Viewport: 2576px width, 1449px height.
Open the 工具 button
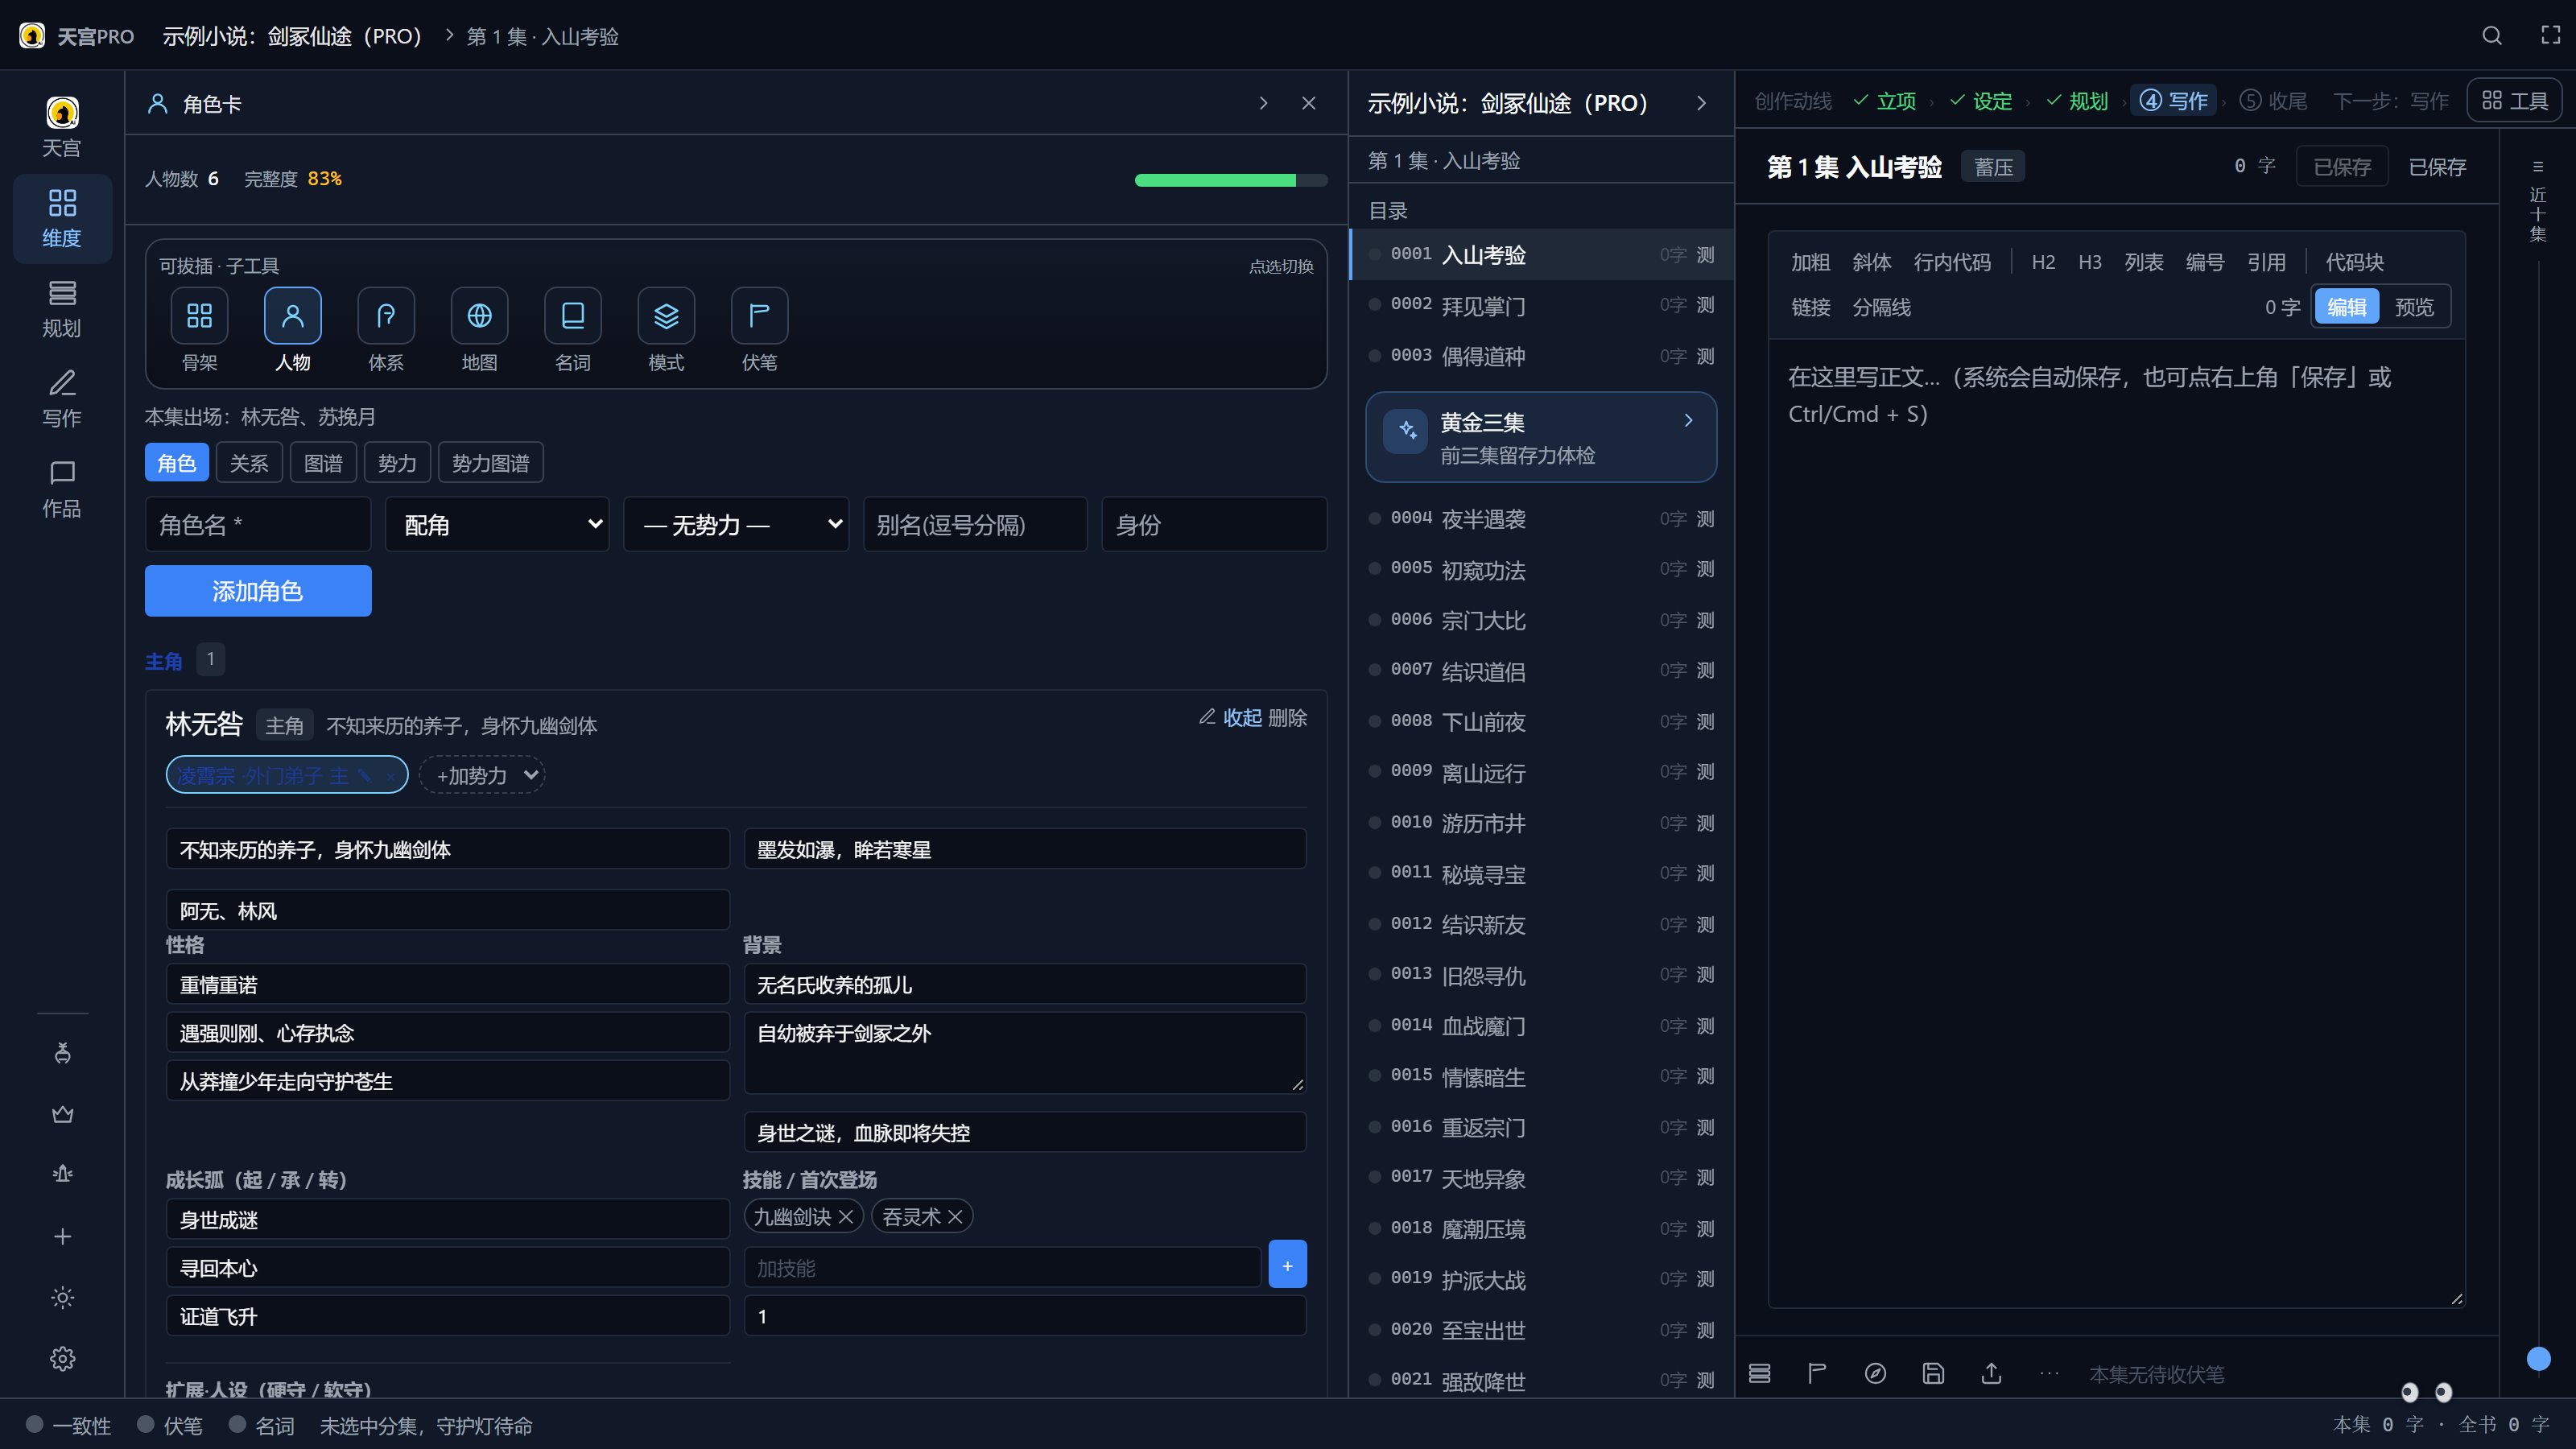pos(2514,100)
